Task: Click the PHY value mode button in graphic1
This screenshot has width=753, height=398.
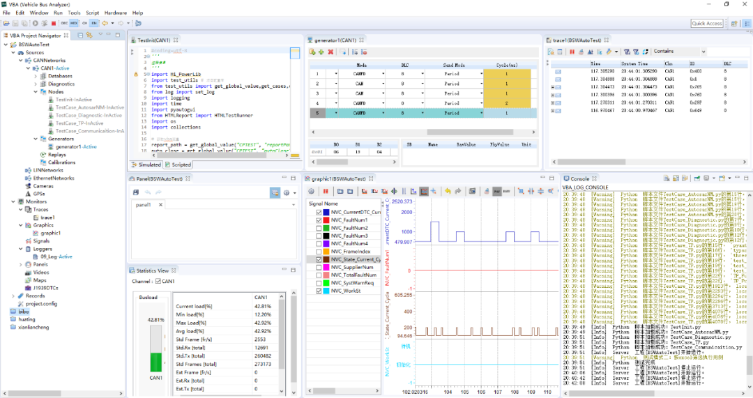Action: click(497, 191)
